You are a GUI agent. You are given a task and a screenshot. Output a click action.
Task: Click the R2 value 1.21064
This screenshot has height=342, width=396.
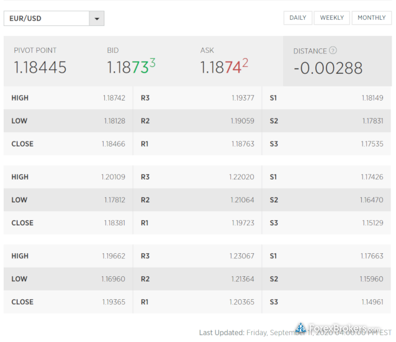(242, 200)
